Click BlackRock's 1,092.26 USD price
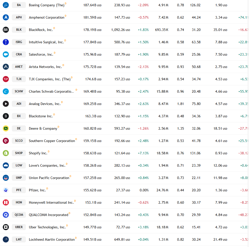This screenshot has height=247, width=249. tap(120, 30)
